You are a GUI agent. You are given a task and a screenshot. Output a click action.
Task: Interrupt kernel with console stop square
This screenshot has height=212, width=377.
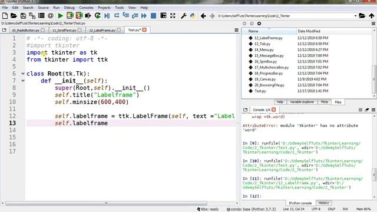pyautogui.click(x=360, y=110)
